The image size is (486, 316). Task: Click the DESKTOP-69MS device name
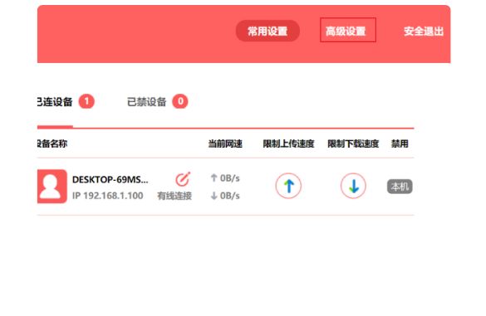(x=110, y=179)
